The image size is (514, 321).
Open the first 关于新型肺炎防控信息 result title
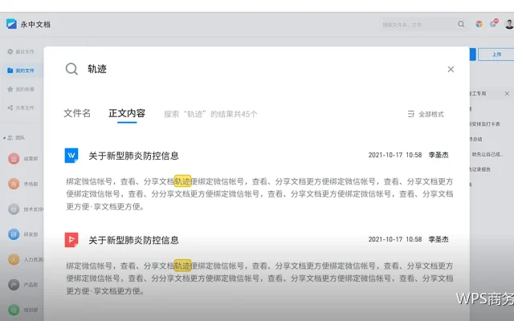click(x=134, y=156)
